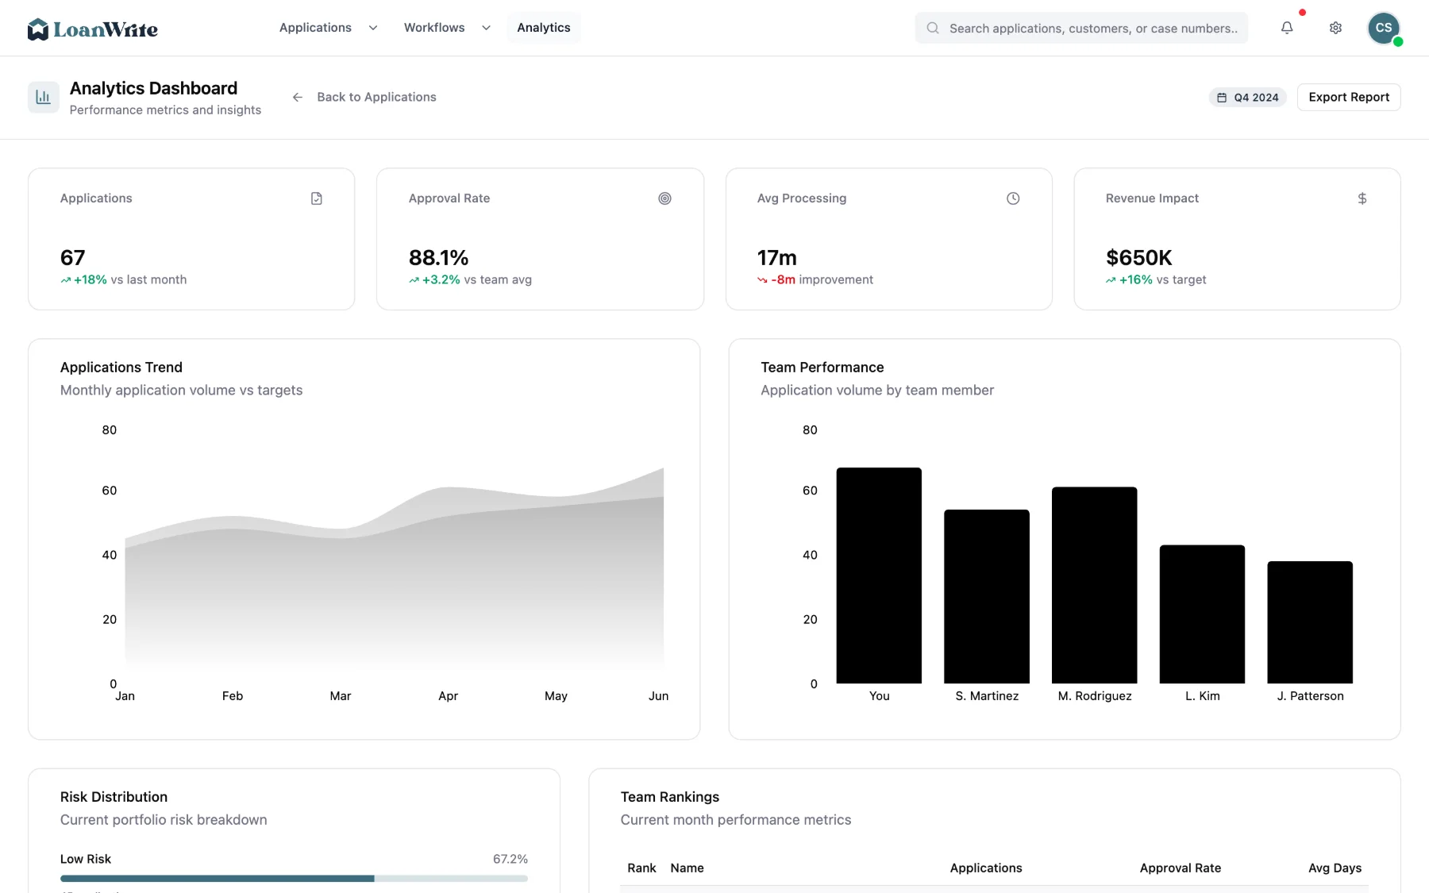Image resolution: width=1429 pixels, height=893 pixels.
Task: Click the $650K revenue value
Action: point(1139,258)
